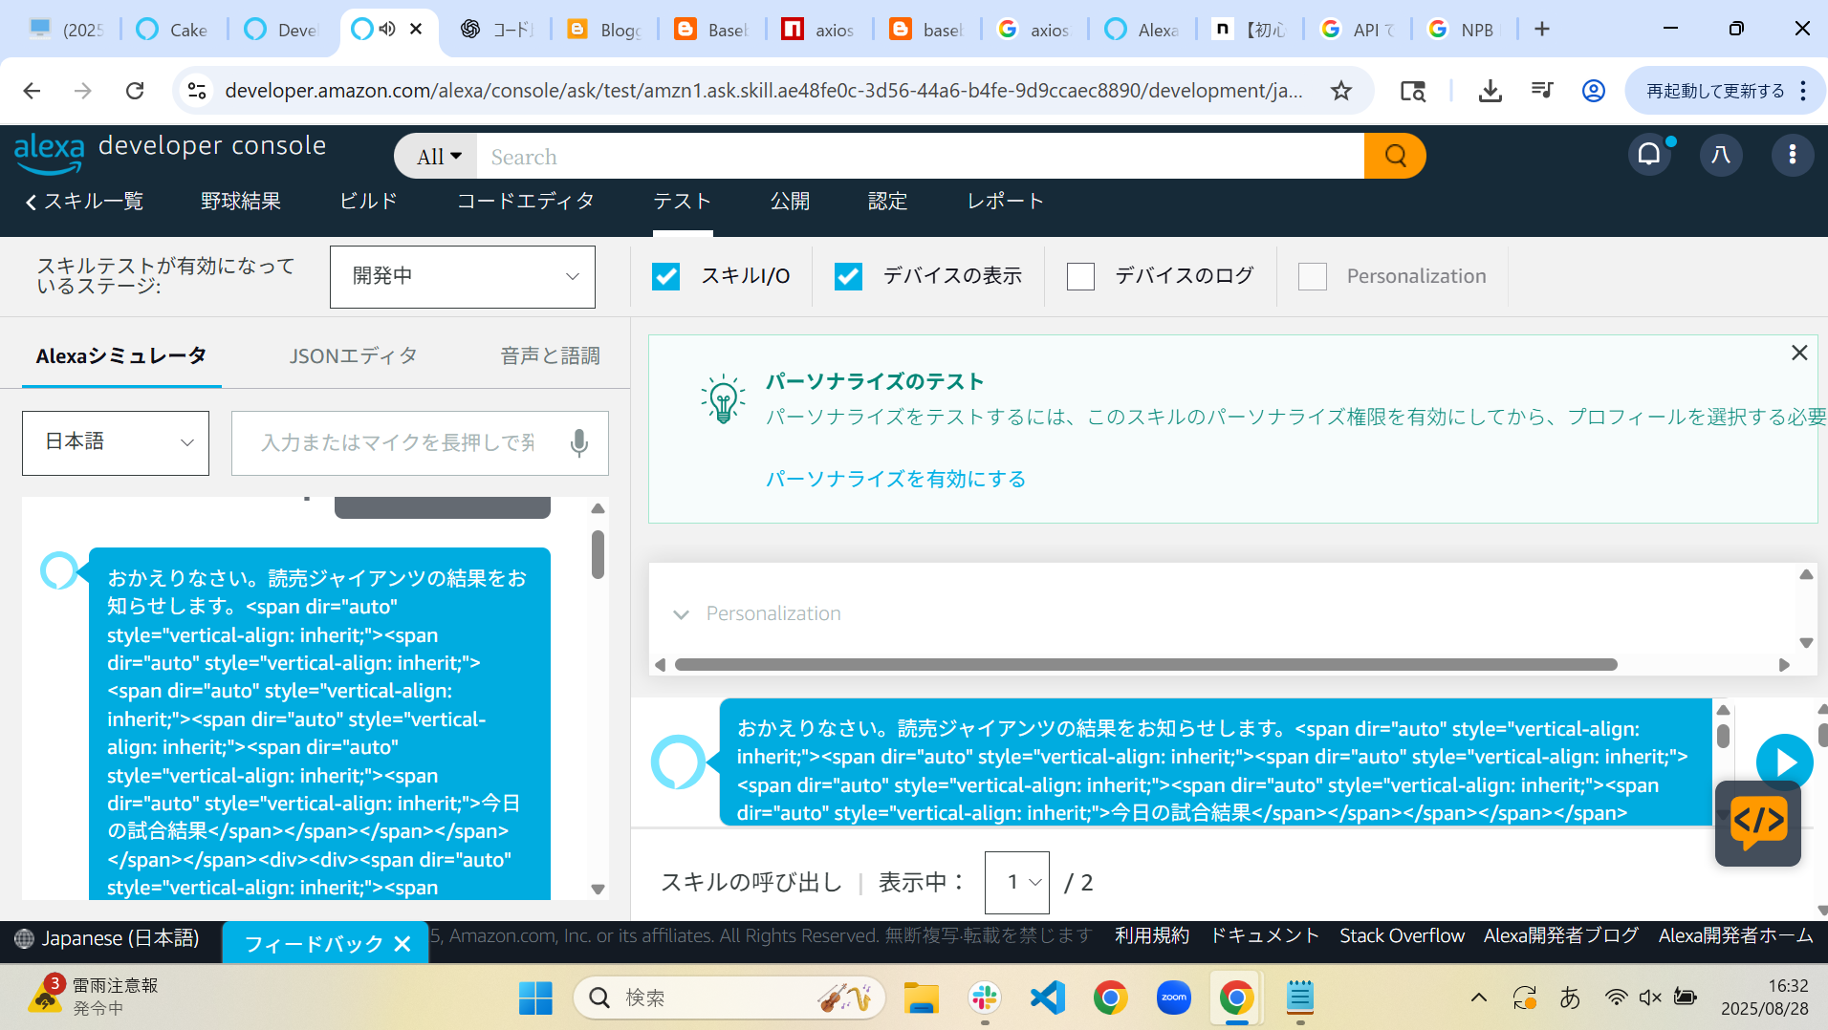Open the vertical three-dot menu in console header
The image size is (1828, 1030).
(1792, 154)
